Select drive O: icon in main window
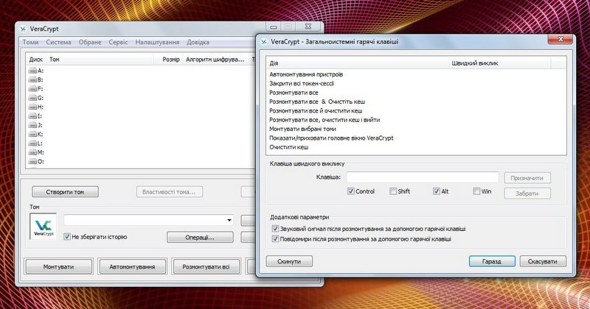 click(32, 161)
